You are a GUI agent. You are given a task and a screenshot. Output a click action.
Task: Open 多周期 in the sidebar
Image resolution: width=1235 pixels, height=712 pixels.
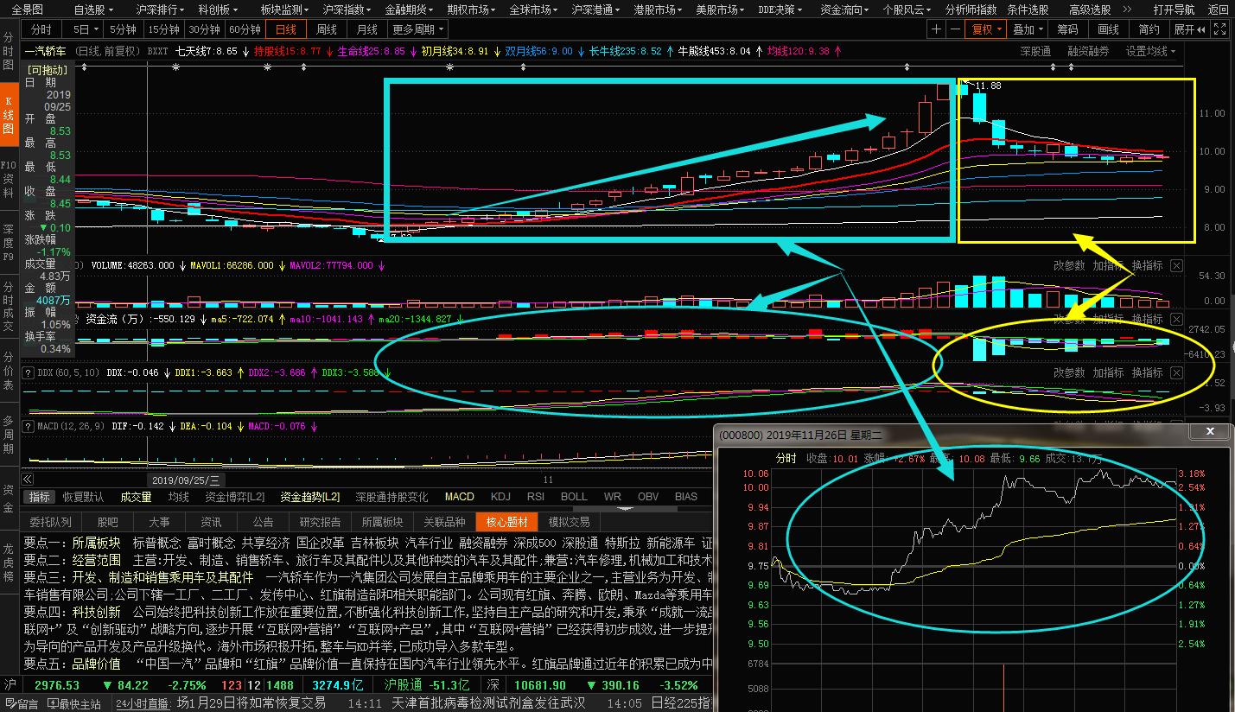click(9, 434)
